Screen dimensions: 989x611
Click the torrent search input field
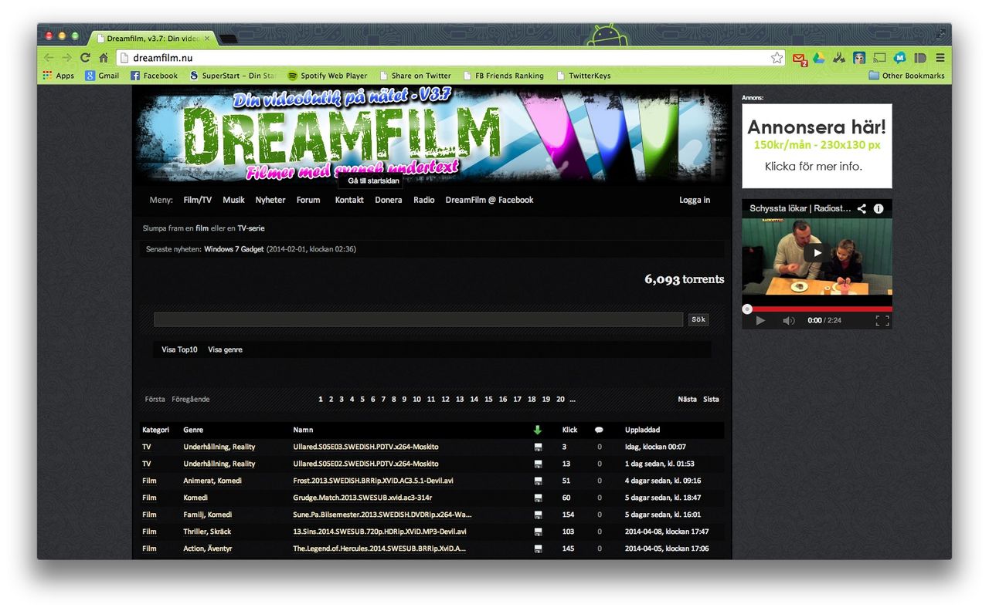point(418,319)
